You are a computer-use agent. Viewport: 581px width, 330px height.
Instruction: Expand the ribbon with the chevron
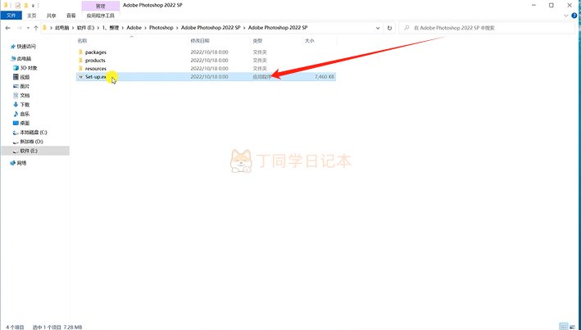566,16
